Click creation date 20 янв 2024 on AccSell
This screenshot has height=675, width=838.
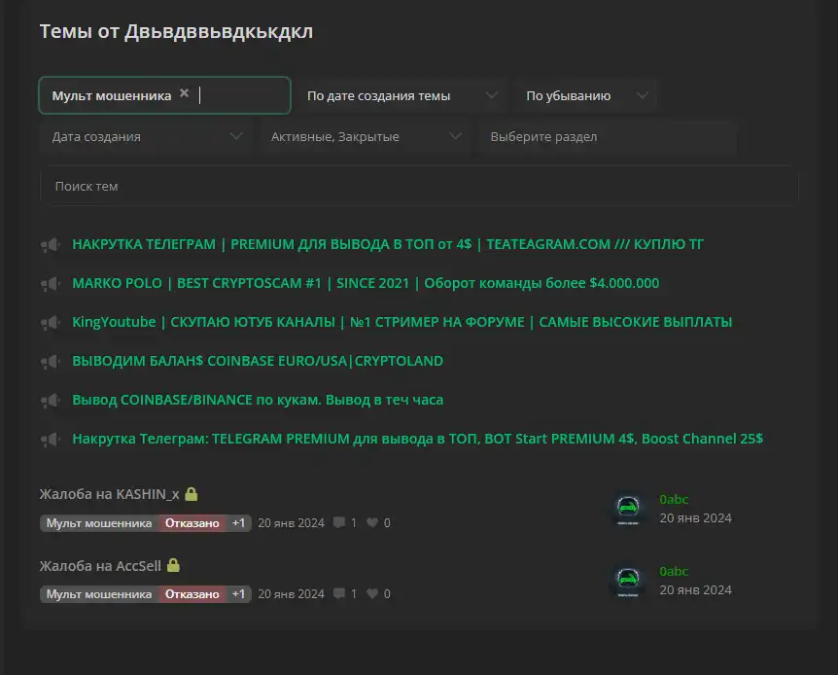(x=291, y=594)
